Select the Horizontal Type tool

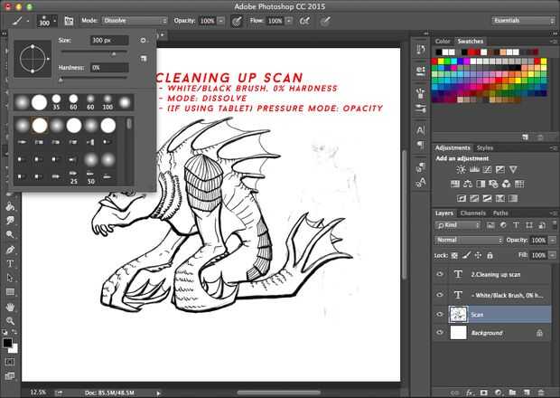(x=10, y=263)
